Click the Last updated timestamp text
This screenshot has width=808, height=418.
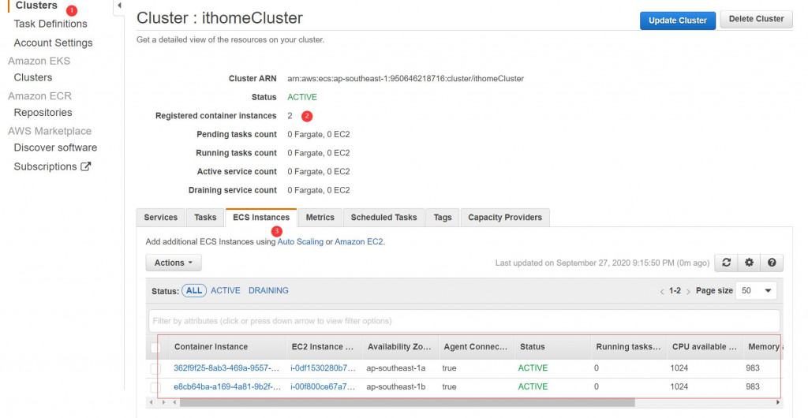(602, 263)
